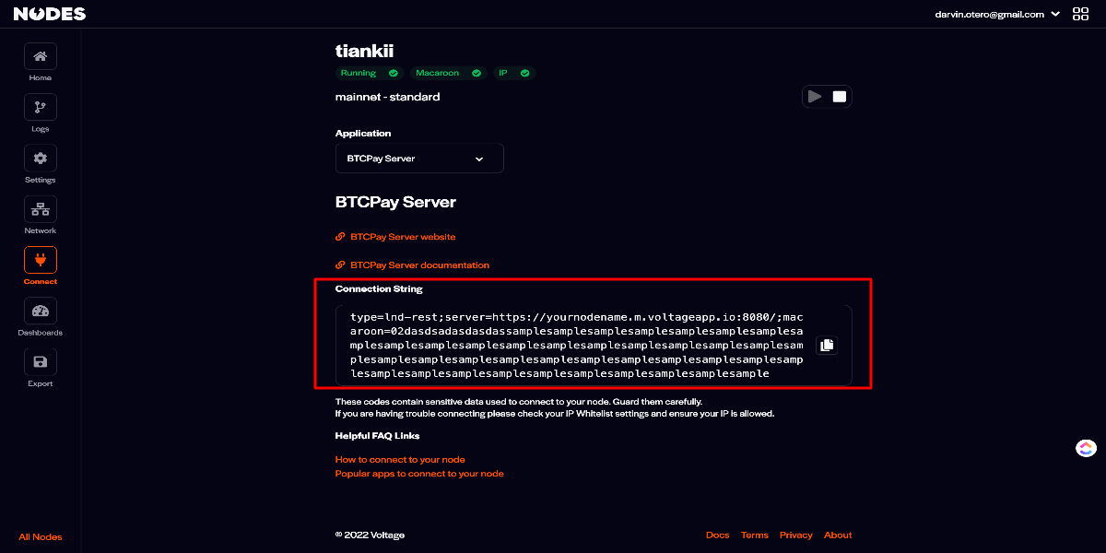Screen dimensions: 1106x553
Task: Start the node with play button
Action: pos(815,96)
